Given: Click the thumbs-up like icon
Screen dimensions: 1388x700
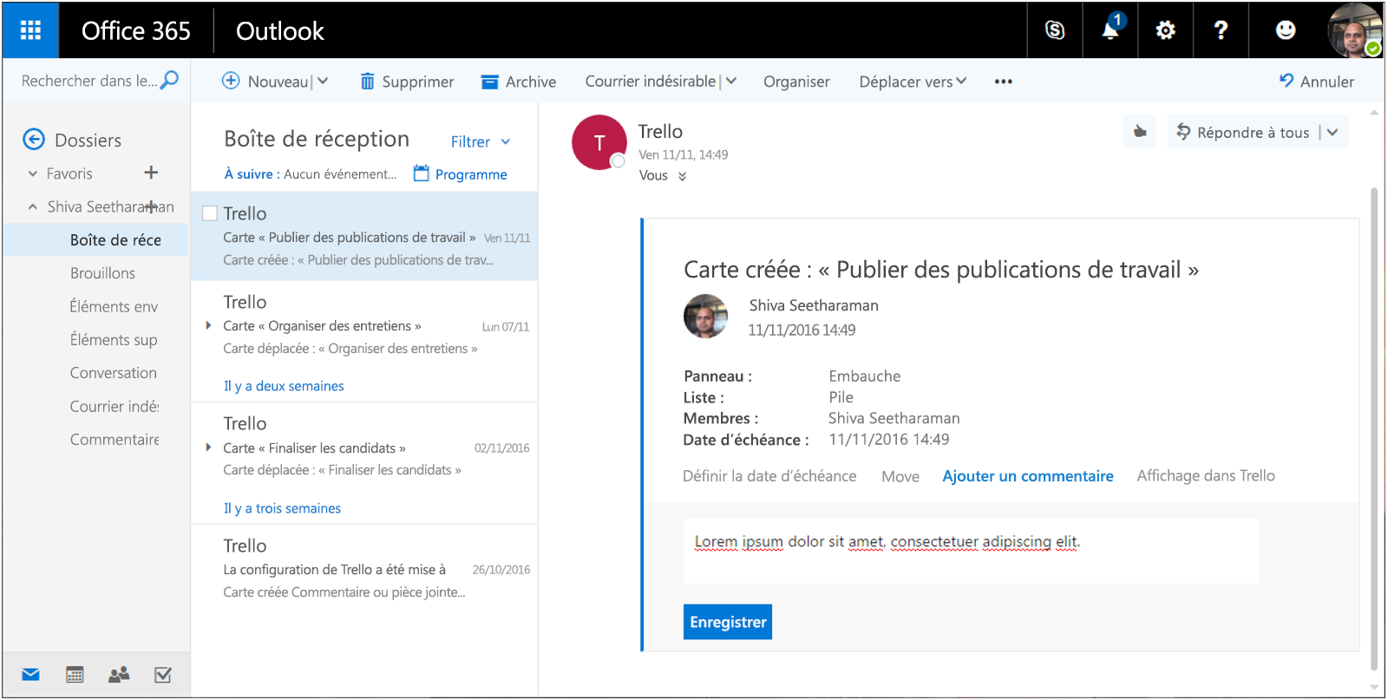Looking at the screenshot, I should 1140,132.
